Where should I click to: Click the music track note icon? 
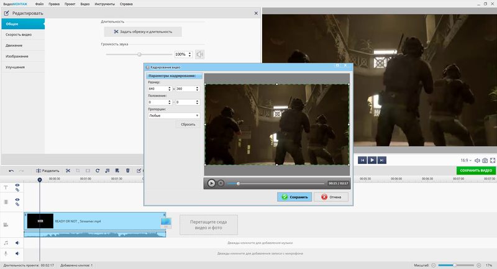click(x=6, y=243)
